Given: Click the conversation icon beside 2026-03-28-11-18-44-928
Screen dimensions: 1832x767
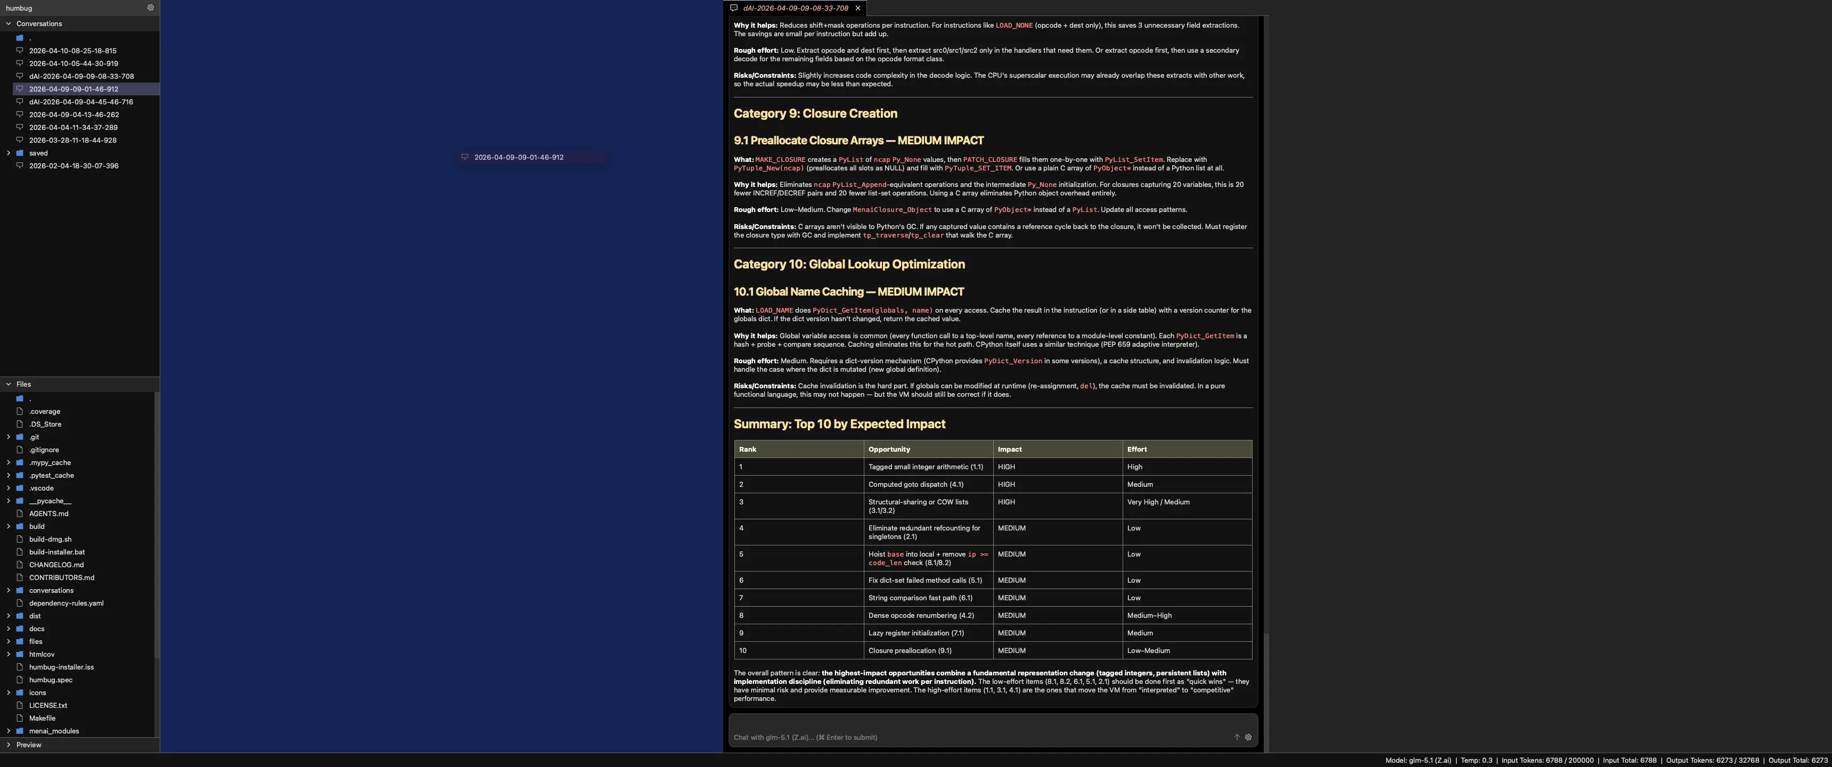Looking at the screenshot, I should click(20, 140).
